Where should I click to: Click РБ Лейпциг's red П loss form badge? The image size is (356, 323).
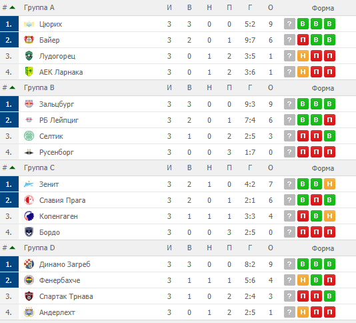click(x=329, y=119)
